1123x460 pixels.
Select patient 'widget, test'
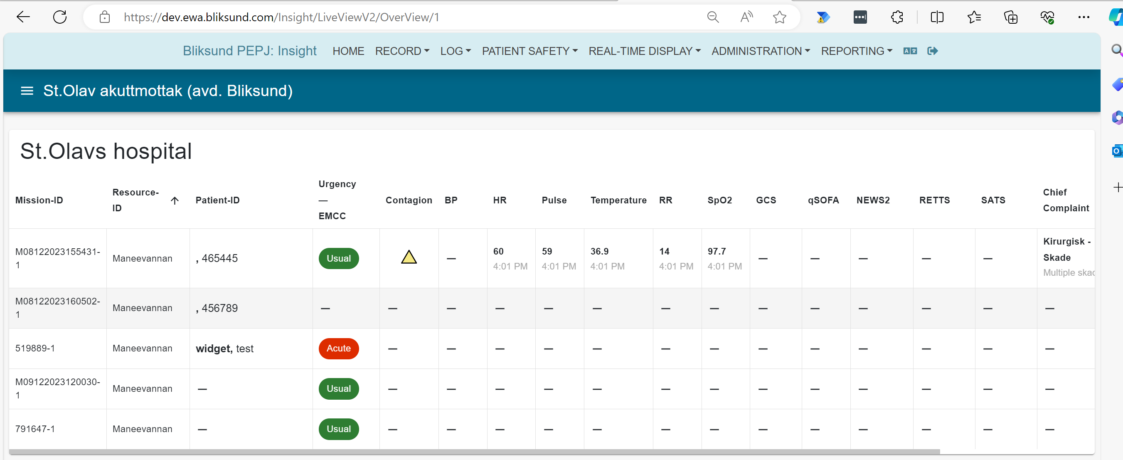224,348
